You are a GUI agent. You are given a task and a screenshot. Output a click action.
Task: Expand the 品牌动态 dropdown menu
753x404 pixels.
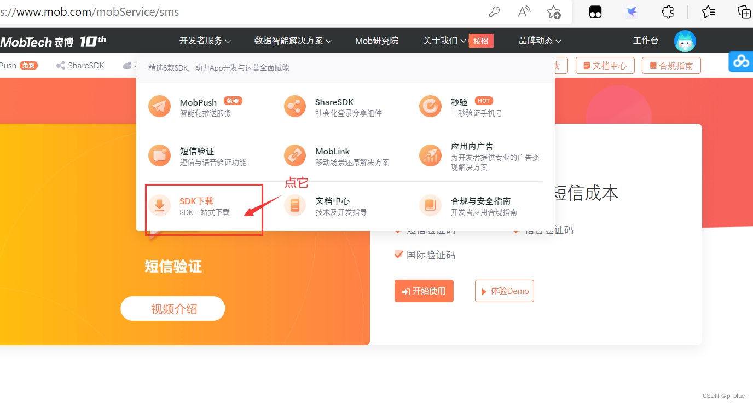click(x=540, y=41)
